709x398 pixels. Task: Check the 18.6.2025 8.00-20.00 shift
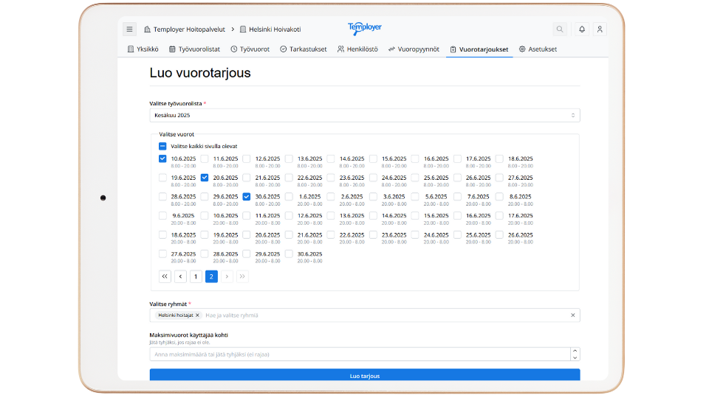click(500, 159)
